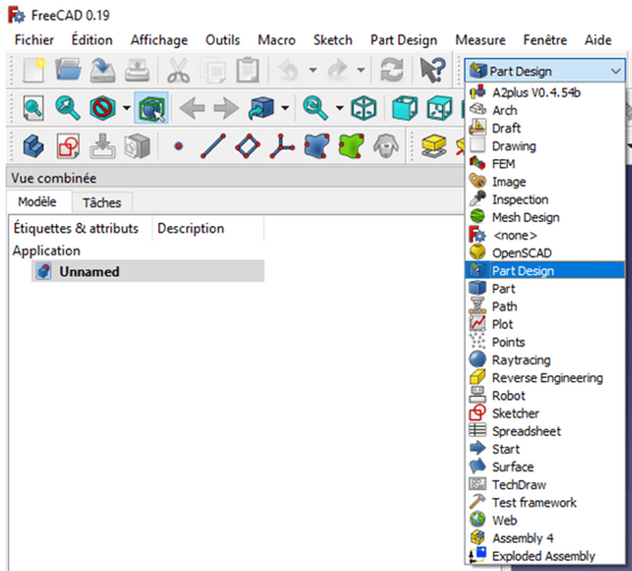Open the Measure menu

[x=480, y=40]
